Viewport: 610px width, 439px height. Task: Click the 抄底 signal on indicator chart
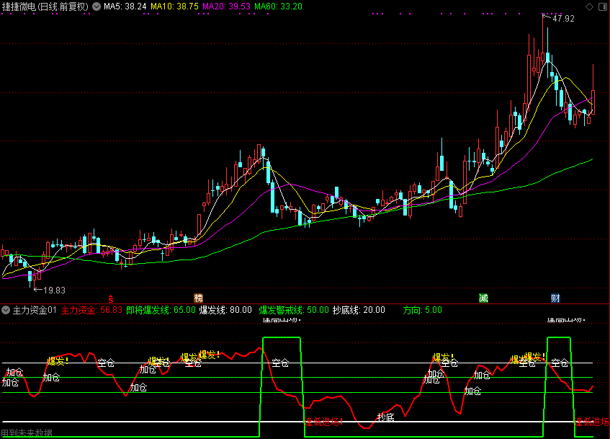coord(385,417)
